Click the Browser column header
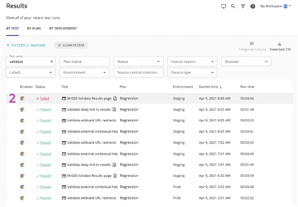 point(26,87)
